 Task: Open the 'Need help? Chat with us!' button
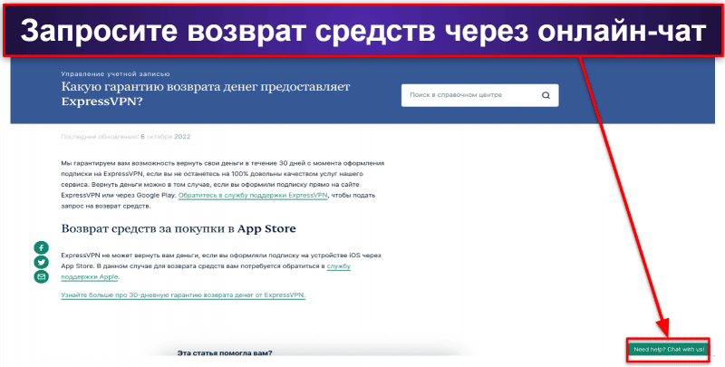tap(669, 350)
